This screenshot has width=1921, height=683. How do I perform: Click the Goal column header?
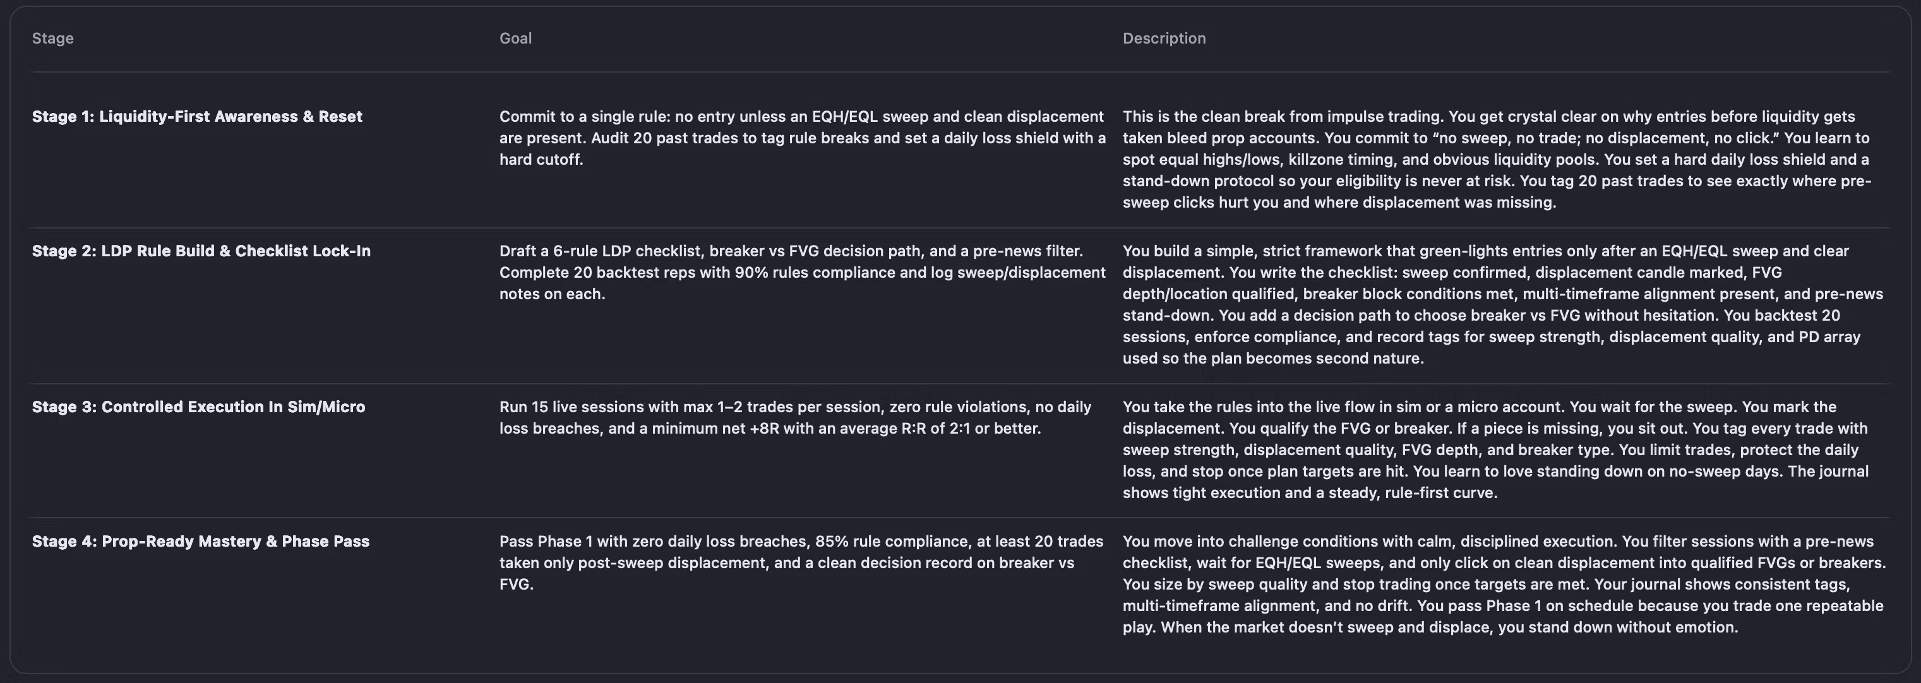(x=515, y=38)
